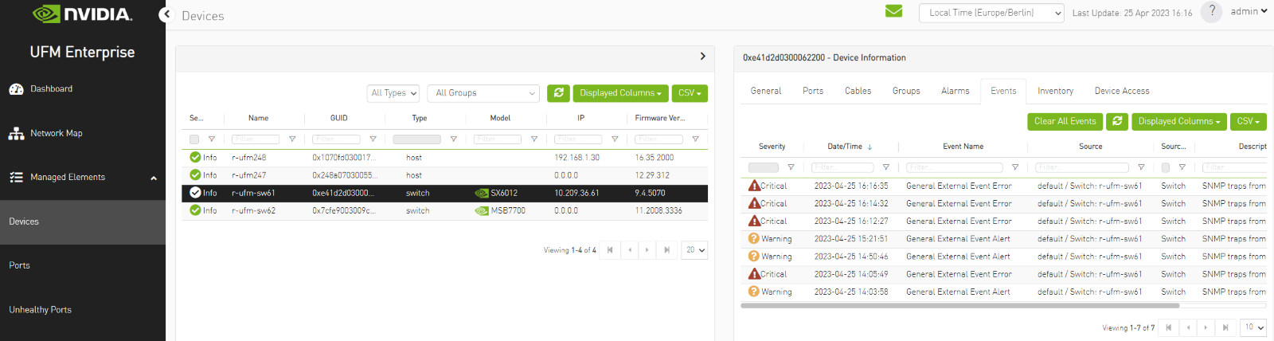Switch to the Alarms tab
This screenshot has width=1274, height=341.
(955, 91)
